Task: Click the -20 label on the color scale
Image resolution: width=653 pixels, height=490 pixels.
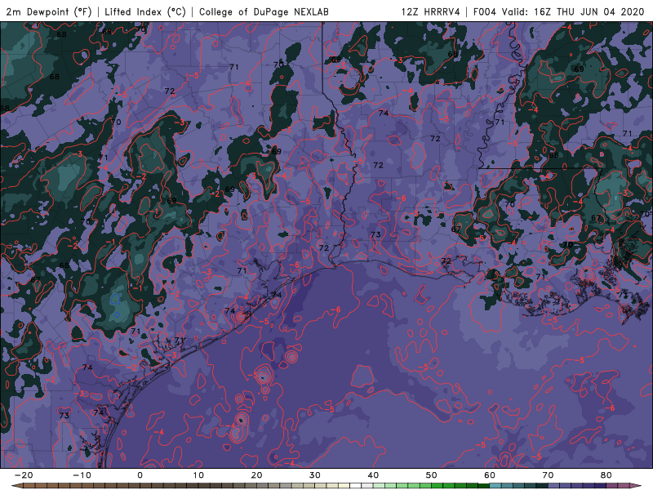Action: [x=24, y=475]
